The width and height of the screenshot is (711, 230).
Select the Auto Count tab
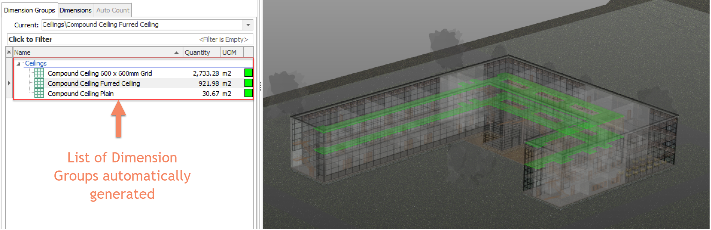[x=113, y=10]
